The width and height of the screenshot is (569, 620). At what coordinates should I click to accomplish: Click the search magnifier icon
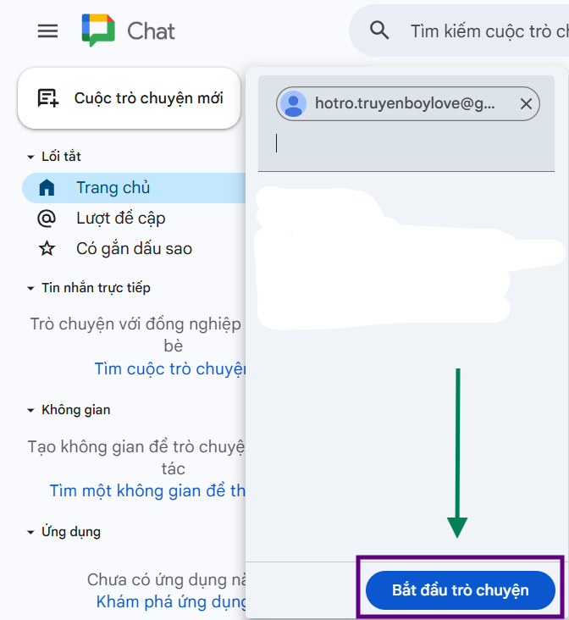coord(379,30)
